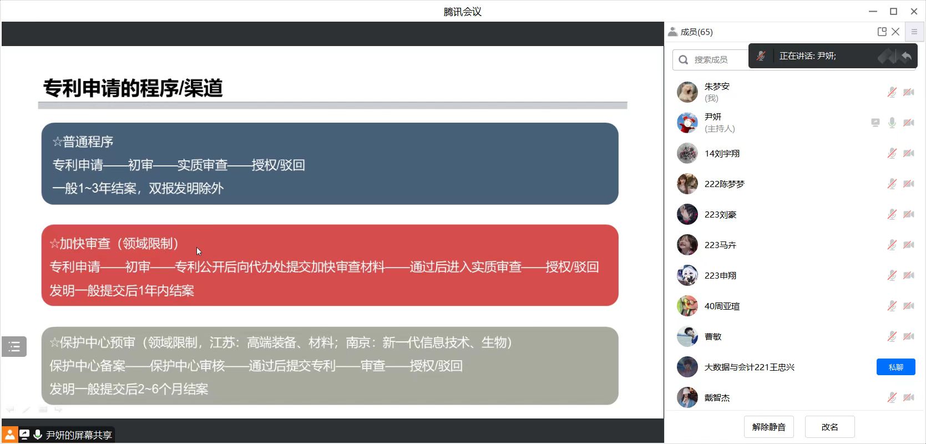Toggle microphone for 朱梦安 (我)
This screenshot has height=444, width=926.
892,92
